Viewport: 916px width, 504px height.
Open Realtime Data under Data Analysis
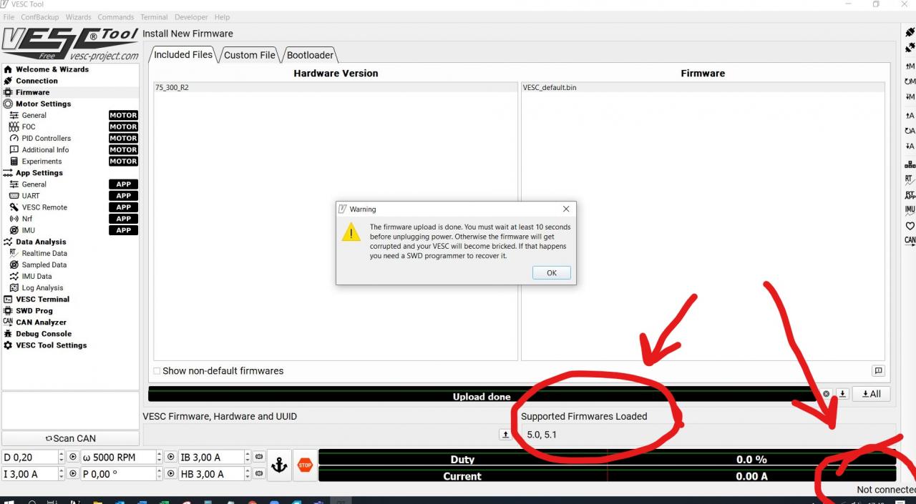click(x=44, y=253)
